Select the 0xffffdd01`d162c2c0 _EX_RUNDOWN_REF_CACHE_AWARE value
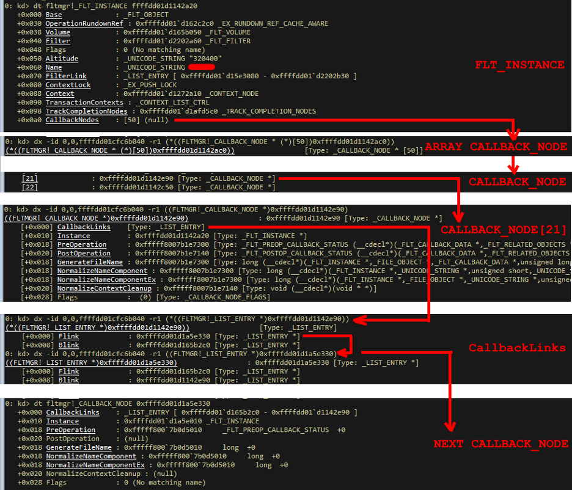The height and width of the screenshot is (490, 572). click(x=232, y=24)
